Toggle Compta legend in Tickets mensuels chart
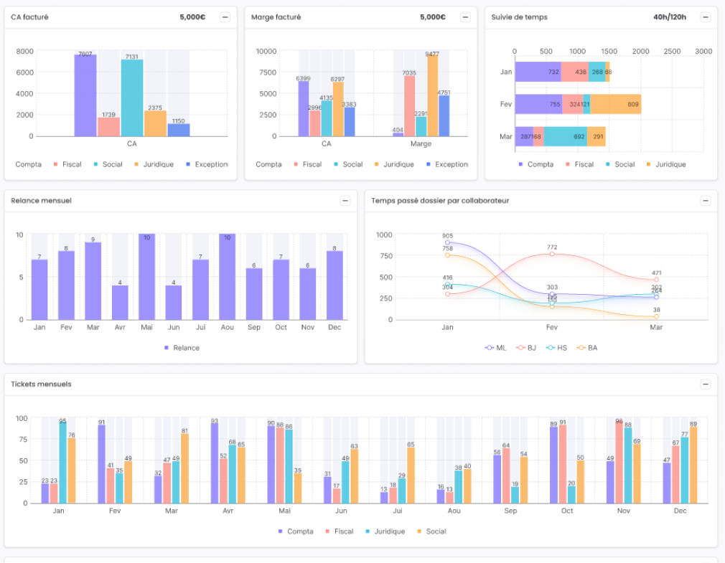 296,531
